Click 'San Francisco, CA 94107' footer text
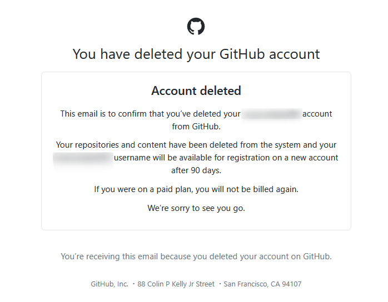Image resolution: width=388 pixels, height=302 pixels. click(262, 284)
